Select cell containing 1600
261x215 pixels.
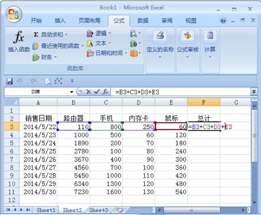coord(106,192)
